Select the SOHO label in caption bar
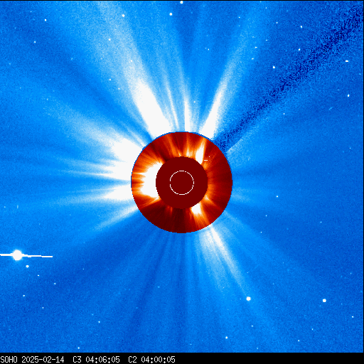Image resolution: width=364 pixels, height=364 pixels. 9,360
